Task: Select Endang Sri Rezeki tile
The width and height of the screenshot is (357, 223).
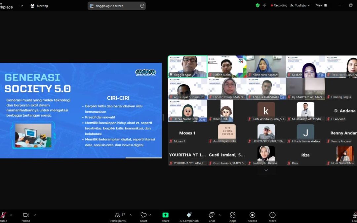Action: click(266, 155)
